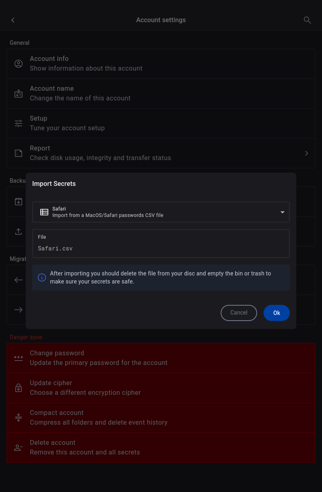Click the Setup sliders icon
Viewport: 322px width, 492px height.
click(x=19, y=123)
